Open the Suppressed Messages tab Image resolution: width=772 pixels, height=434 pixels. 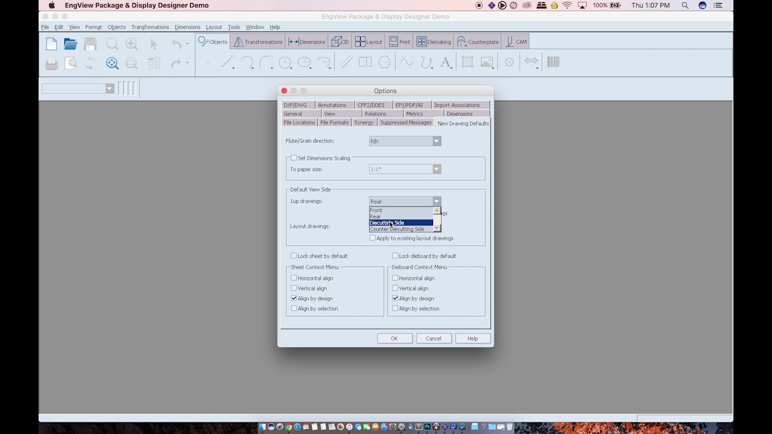[x=406, y=122]
